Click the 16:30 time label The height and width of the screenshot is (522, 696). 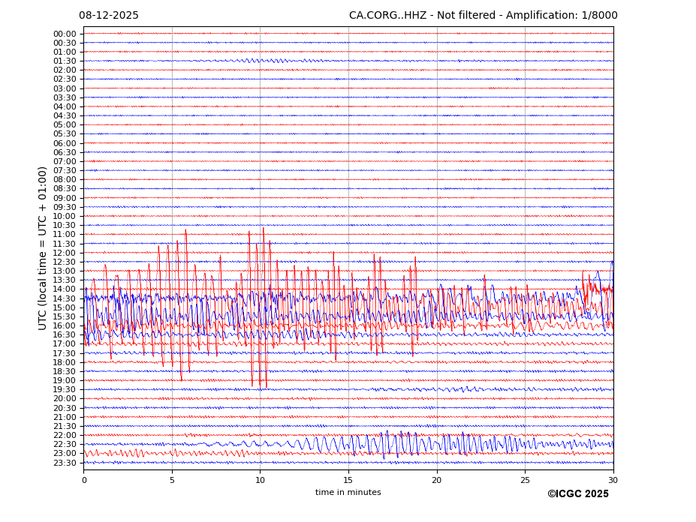[x=65, y=335]
